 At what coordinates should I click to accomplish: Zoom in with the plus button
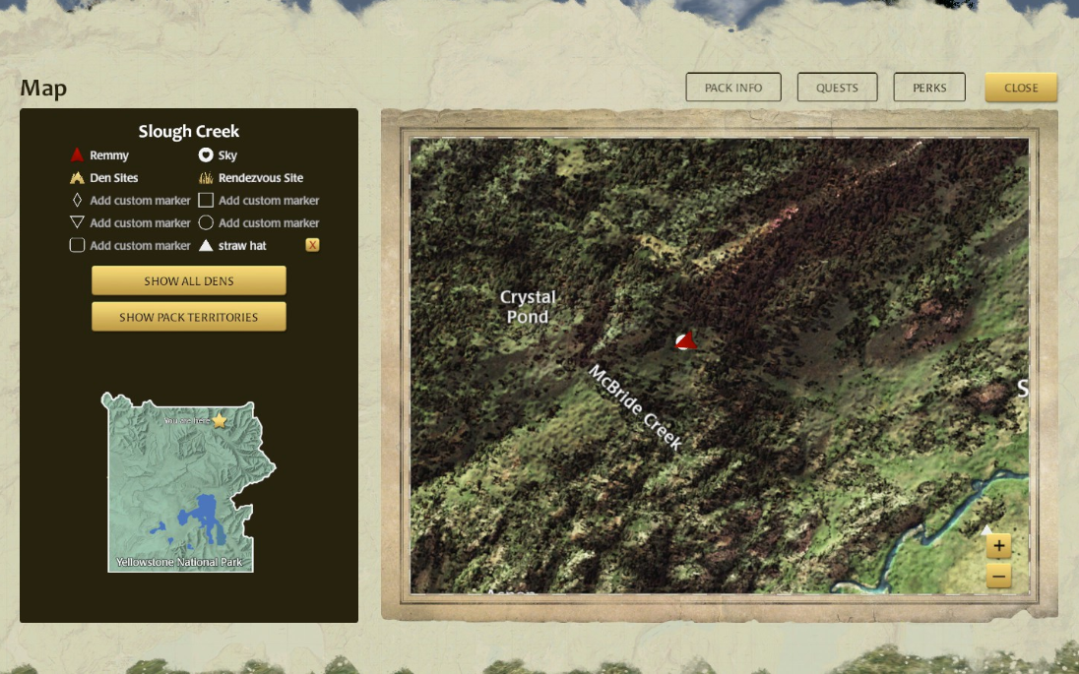tap(998, 546)
